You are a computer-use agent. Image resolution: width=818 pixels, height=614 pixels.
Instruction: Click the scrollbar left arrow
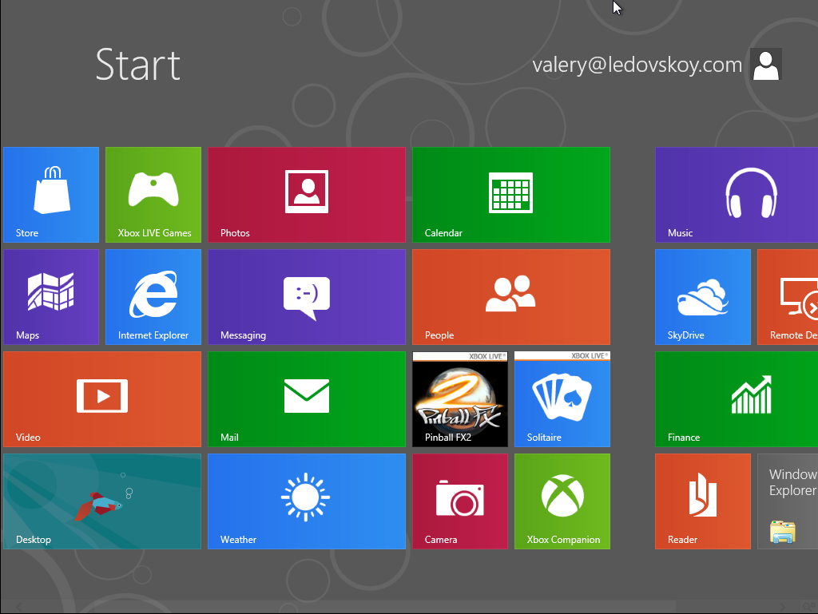[x=19, y=607]
